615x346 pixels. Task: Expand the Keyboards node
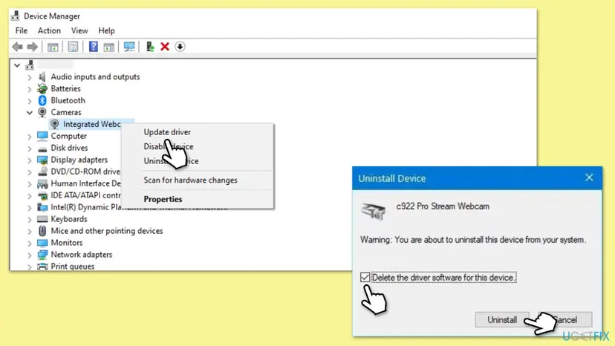pos(30,219)
